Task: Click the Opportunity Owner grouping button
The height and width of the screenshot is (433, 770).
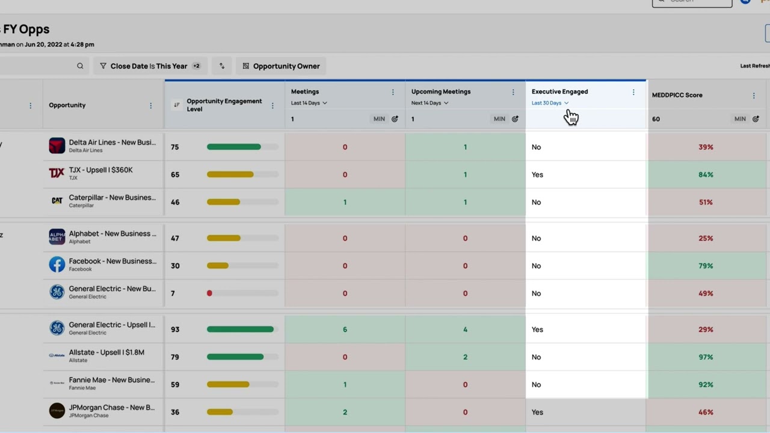Action: (281, 66)
